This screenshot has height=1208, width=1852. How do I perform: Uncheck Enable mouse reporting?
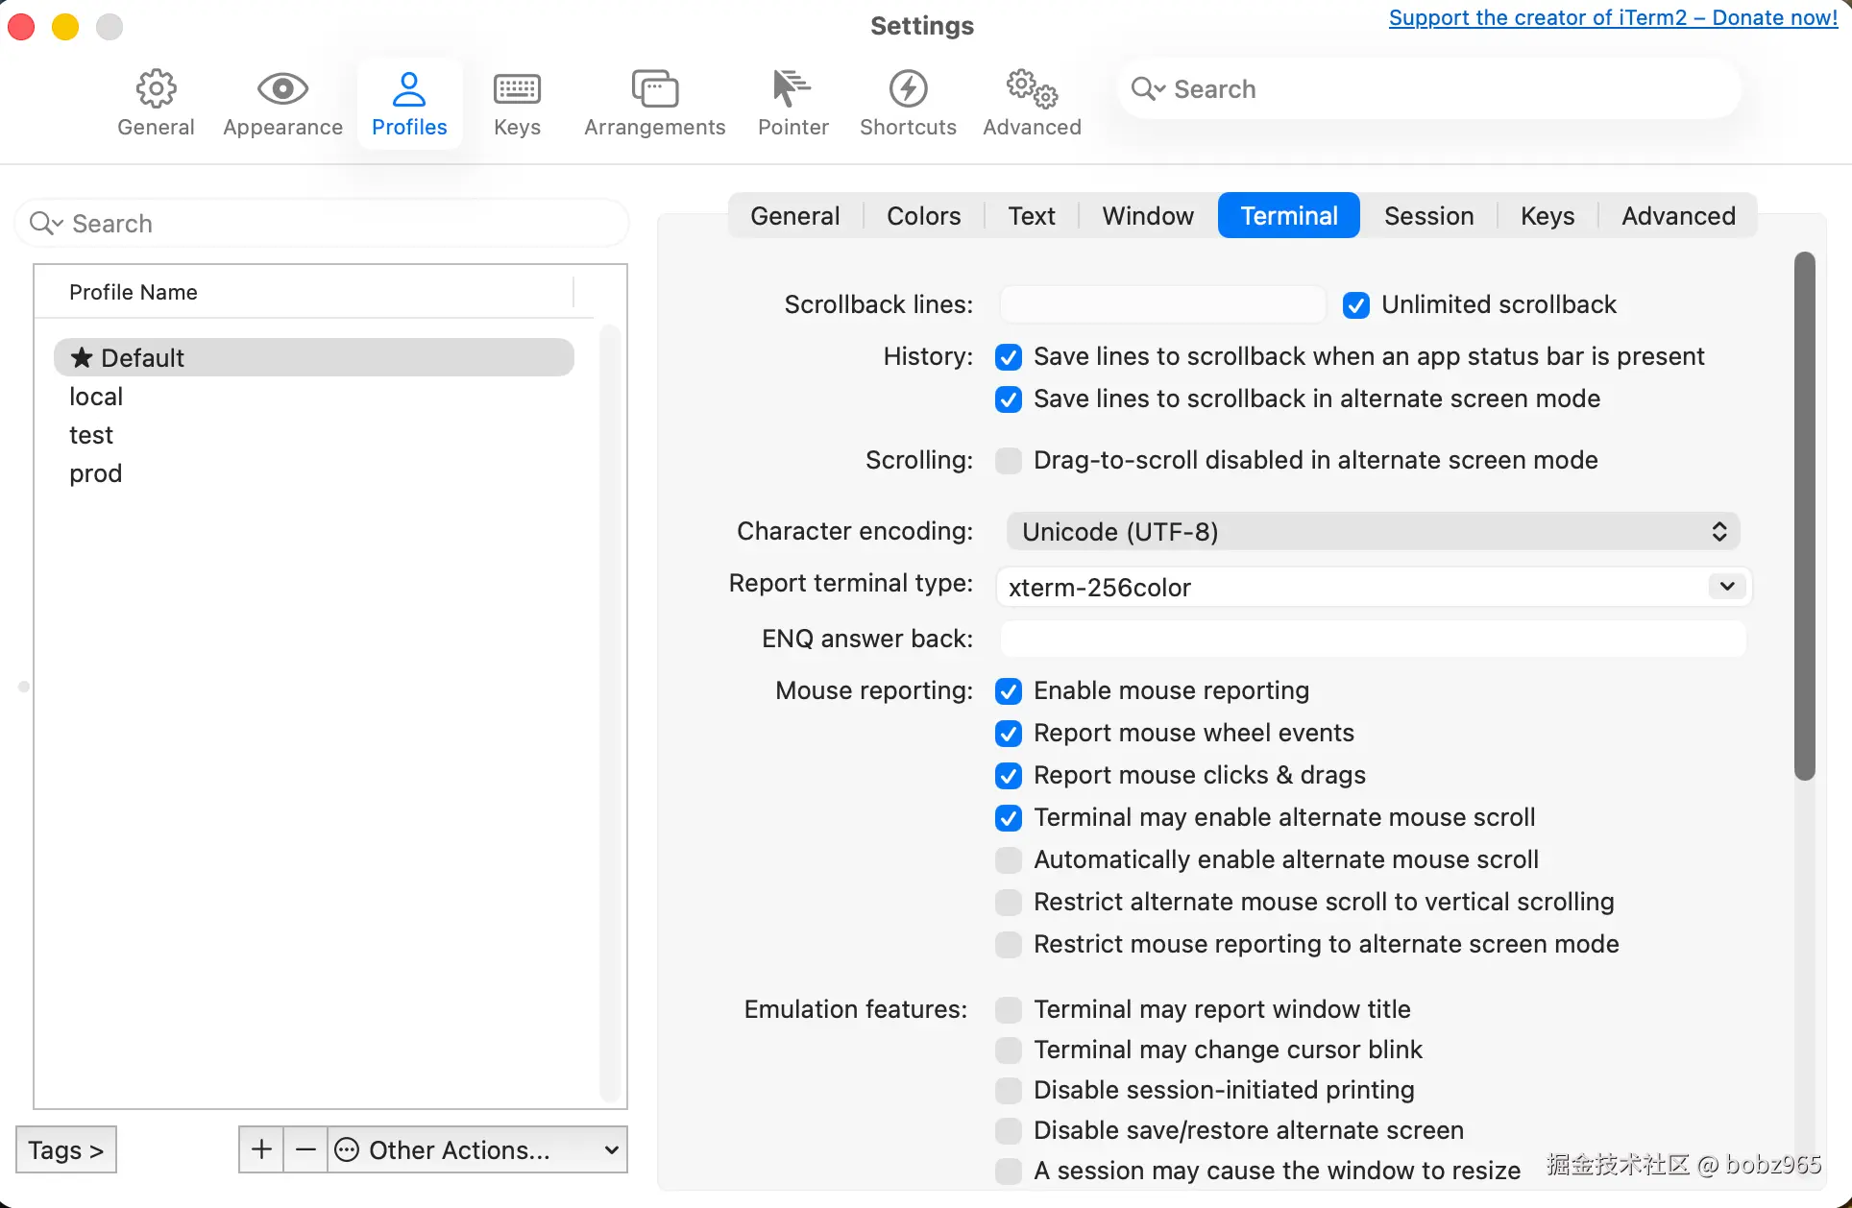click(1009, 691)
